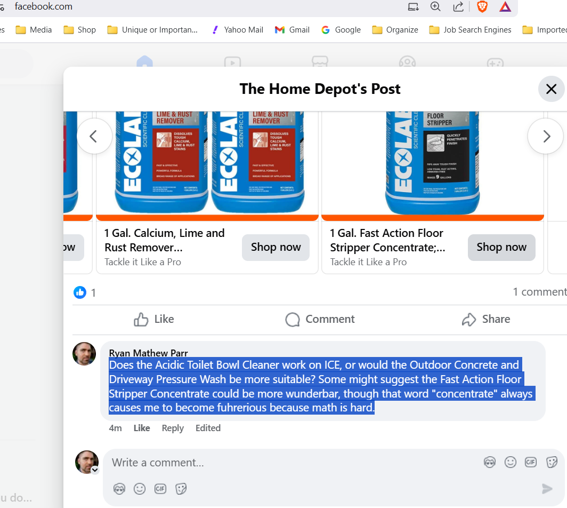Open Floor Stripper product image
This screenshot has width=567, height=508.
[x=433, y=165]
